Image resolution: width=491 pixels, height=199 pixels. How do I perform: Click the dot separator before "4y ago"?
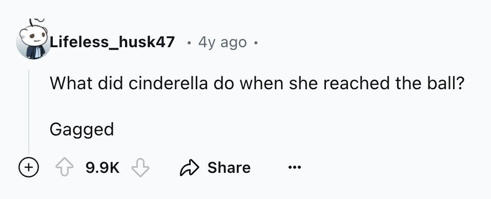point(189,43)
